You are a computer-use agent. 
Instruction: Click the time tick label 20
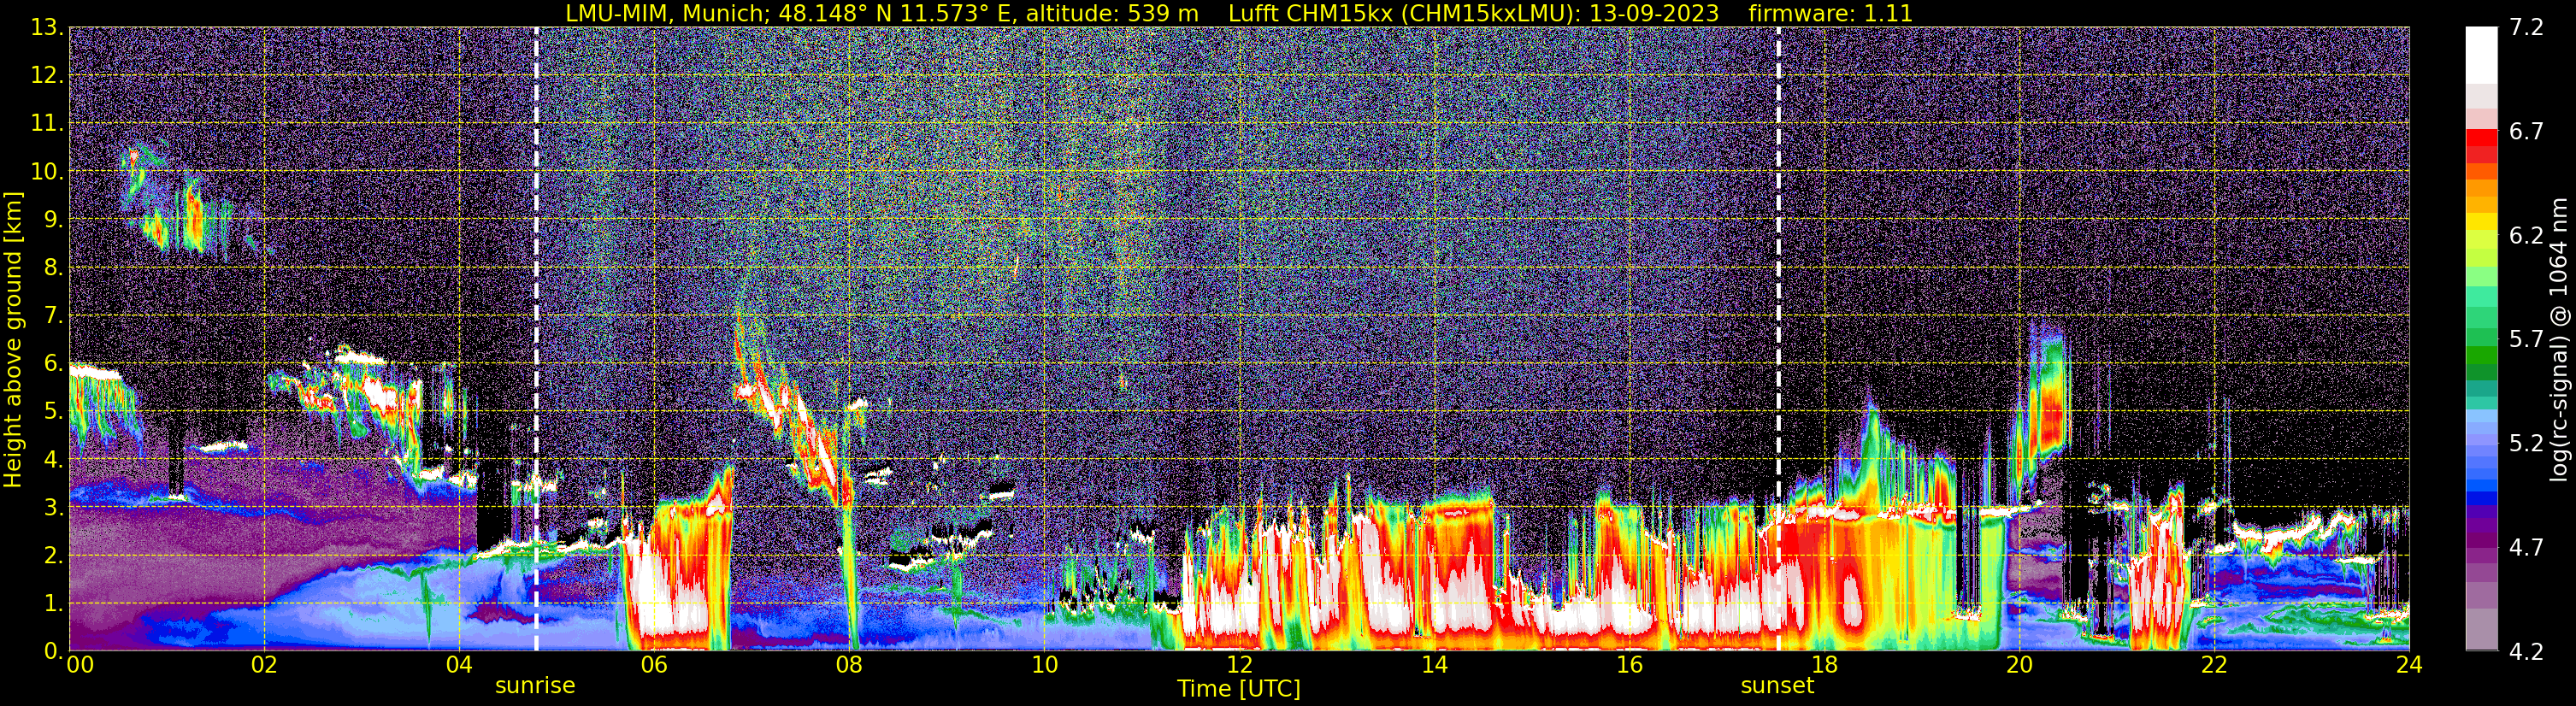click(x=2019, y=665)
